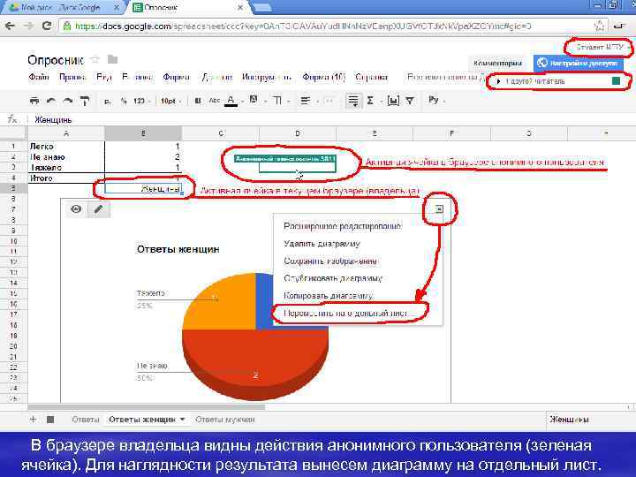Select cell A1 containing Легко
636x477 pixels.
coord(66,146)
